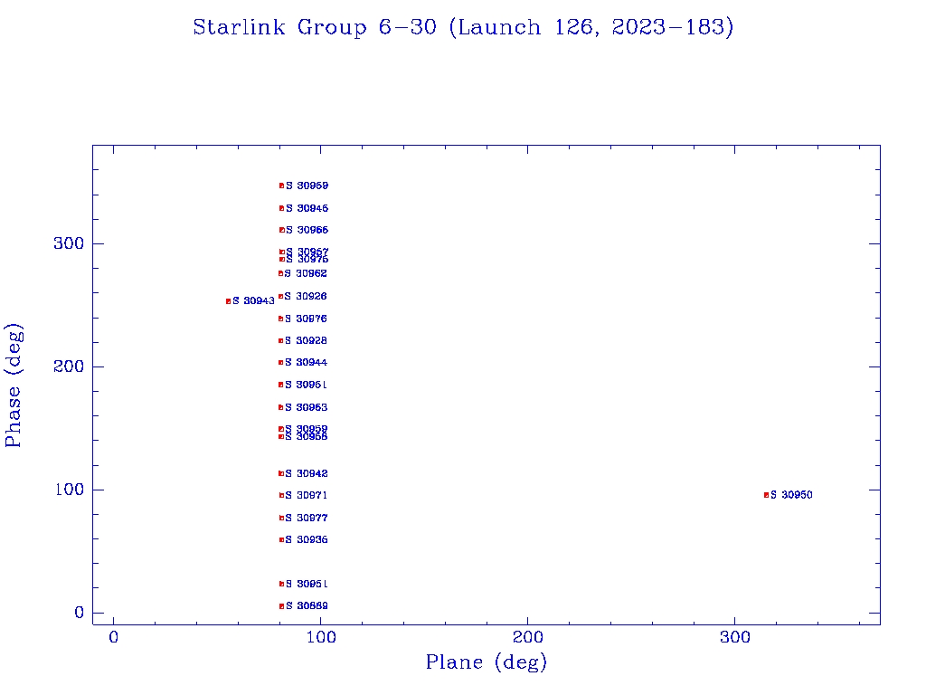Click the red marker beside S 30943
Viewport: 926px width, 695px height.
click(228, 301)
